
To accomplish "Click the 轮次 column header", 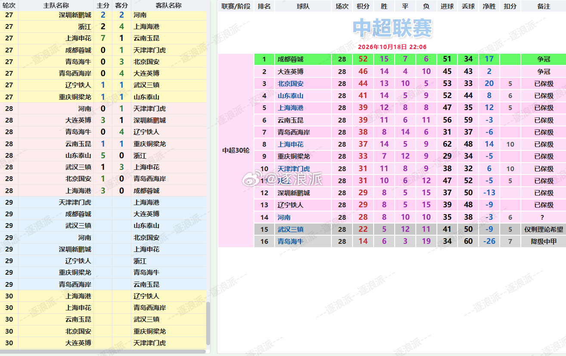I will coord(9,6).
